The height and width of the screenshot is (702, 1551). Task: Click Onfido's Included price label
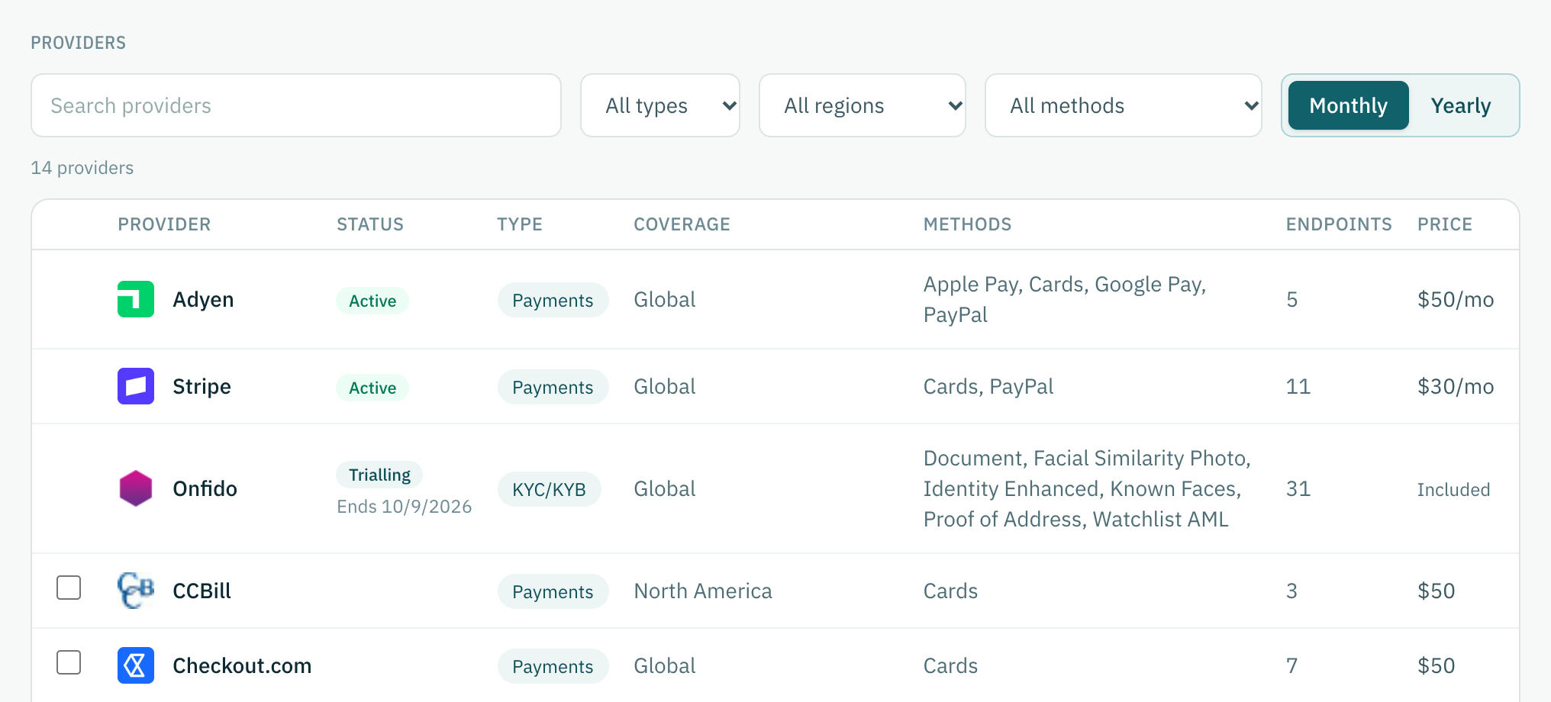1453,489
